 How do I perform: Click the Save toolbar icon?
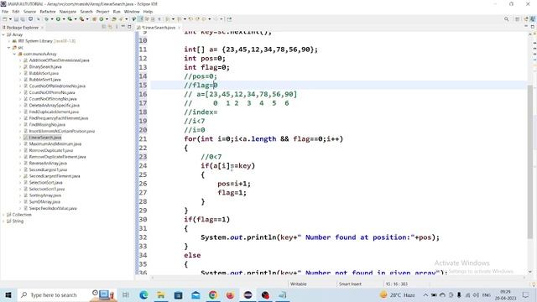pyautogui.click(x=16, y=19)
